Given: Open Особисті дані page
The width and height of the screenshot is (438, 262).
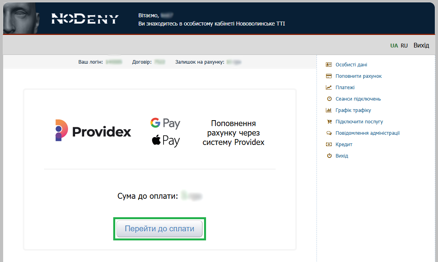Looking at the screenshot, I should click(x=352, y=65).
